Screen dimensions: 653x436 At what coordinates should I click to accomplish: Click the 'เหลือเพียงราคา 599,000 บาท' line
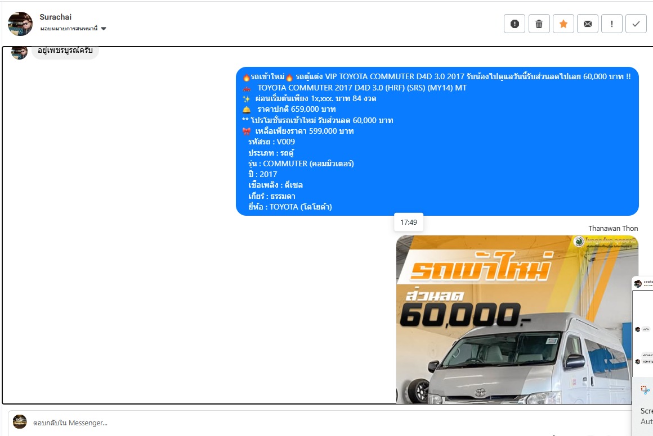click(x=305, y=131)
